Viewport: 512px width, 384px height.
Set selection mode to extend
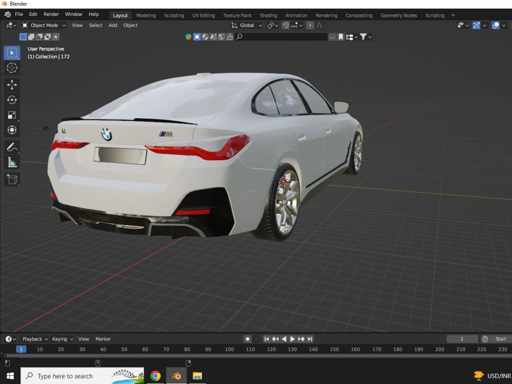pos(31,37)
